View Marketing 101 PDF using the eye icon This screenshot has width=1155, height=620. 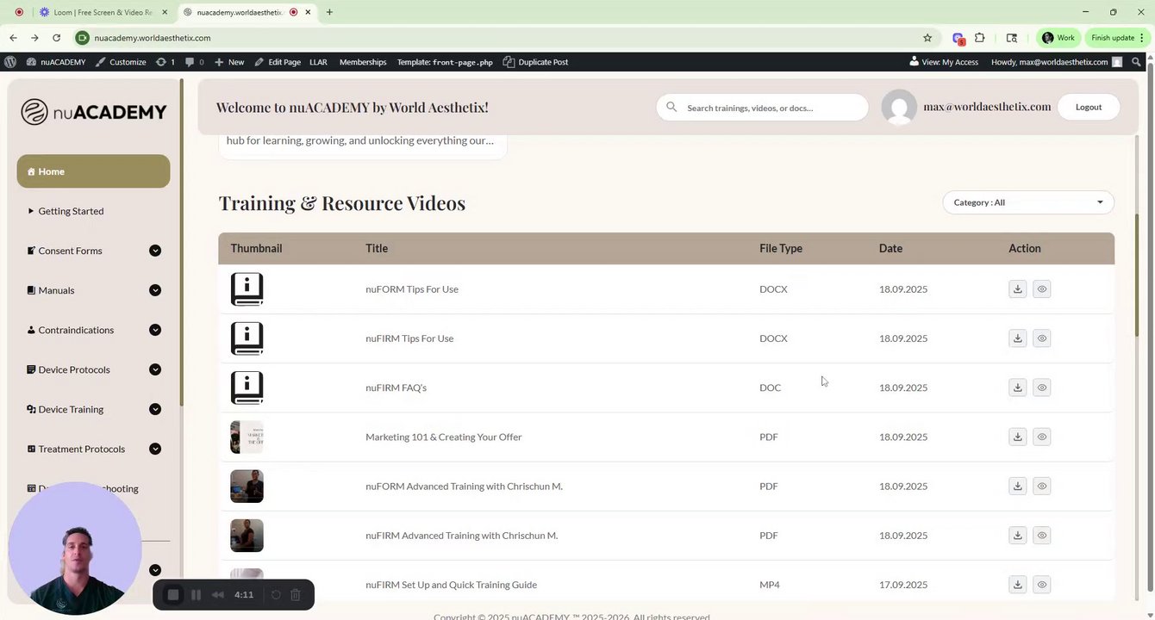(x=1041, y=437)
